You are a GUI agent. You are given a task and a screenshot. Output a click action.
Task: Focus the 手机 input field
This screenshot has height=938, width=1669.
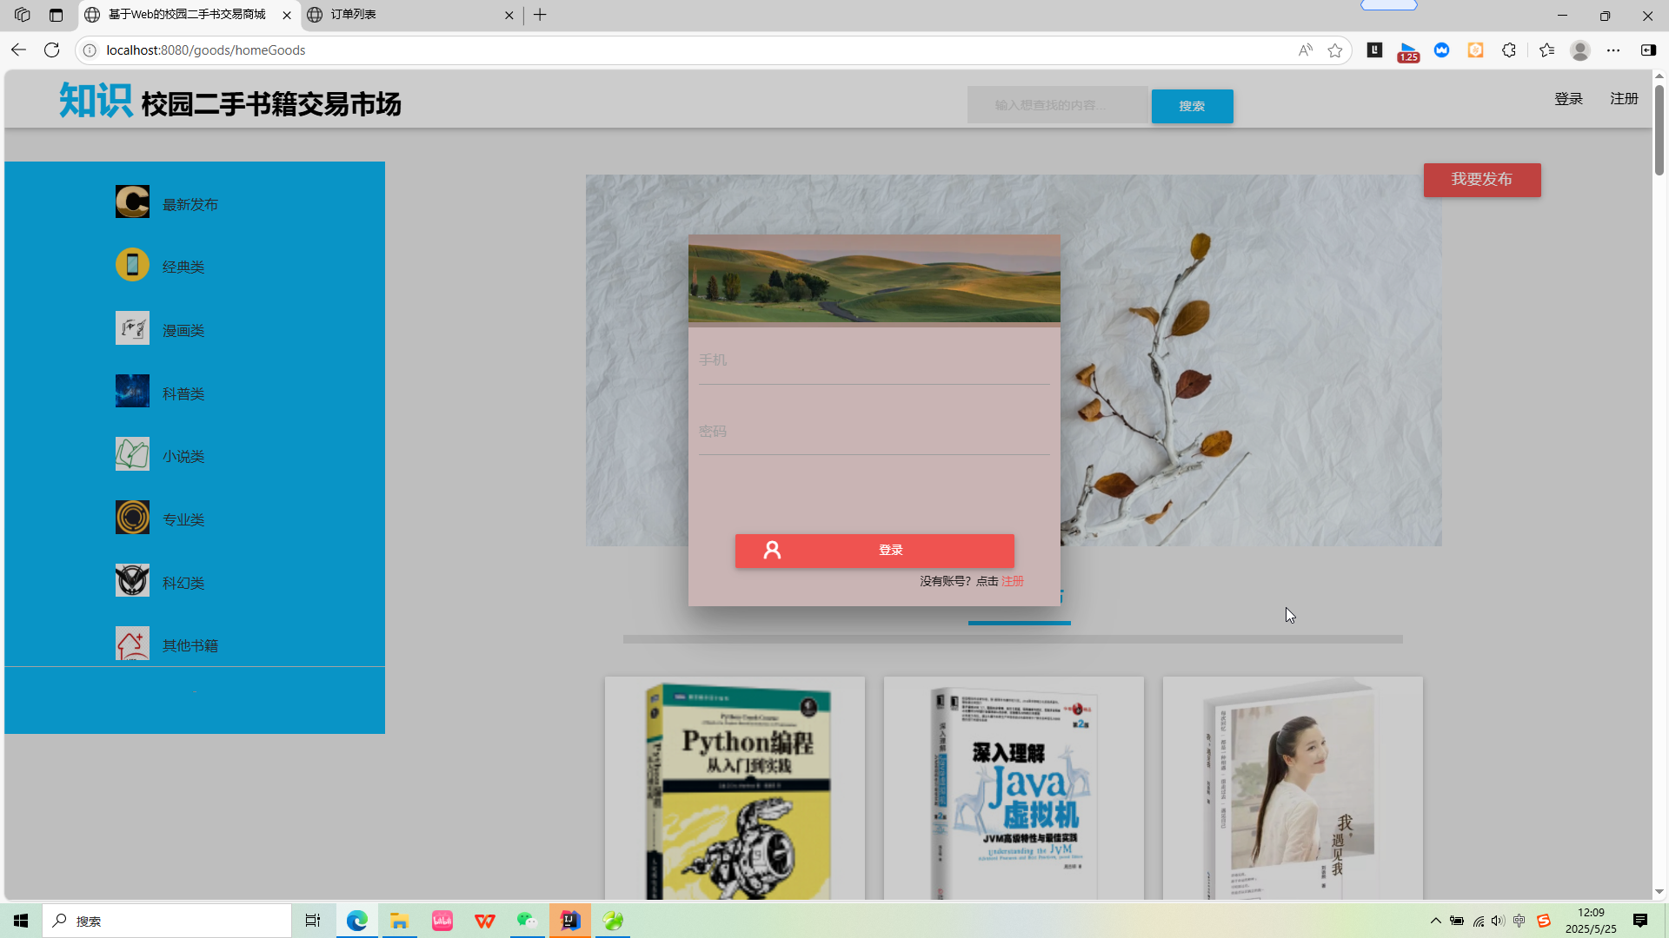pos(874,360)
